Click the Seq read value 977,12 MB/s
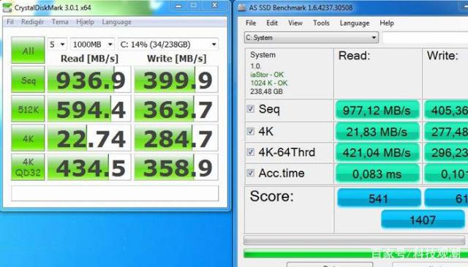Screen dimensions: 468x267 click(x=377, y=110)
